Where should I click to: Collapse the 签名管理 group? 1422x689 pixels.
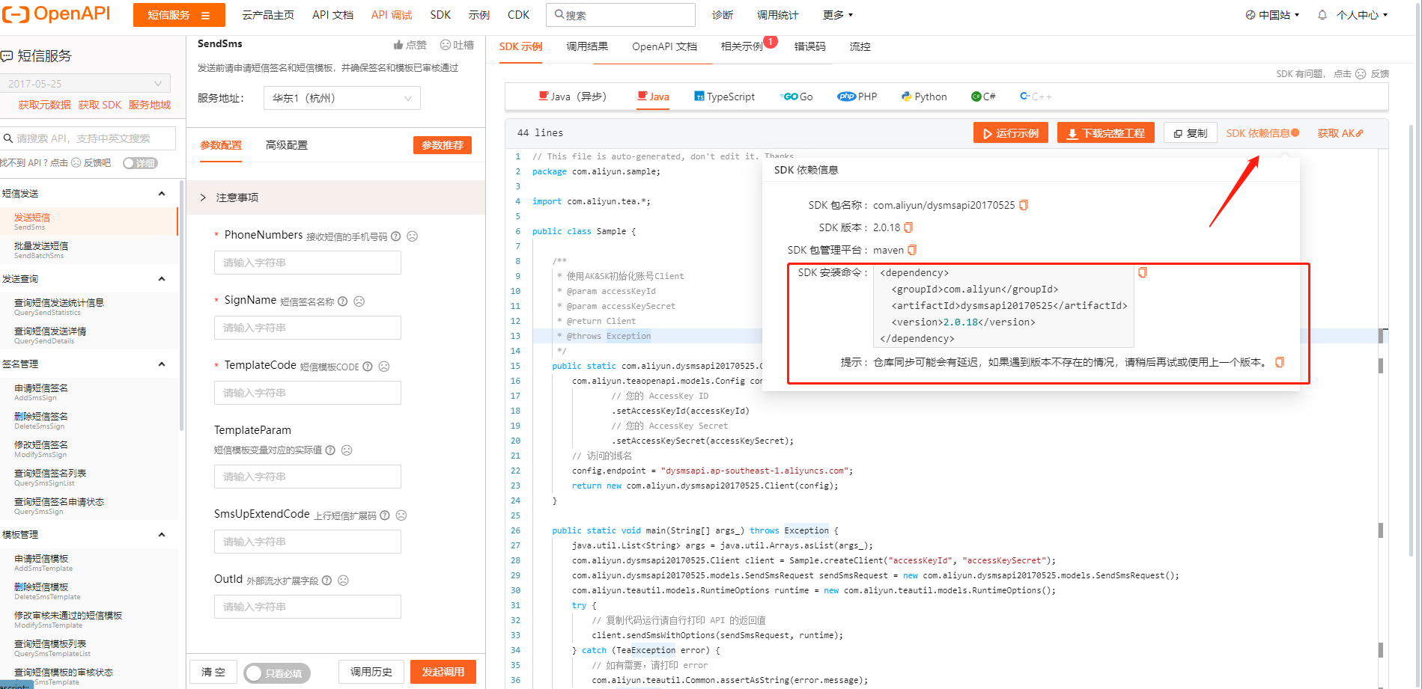162,364
